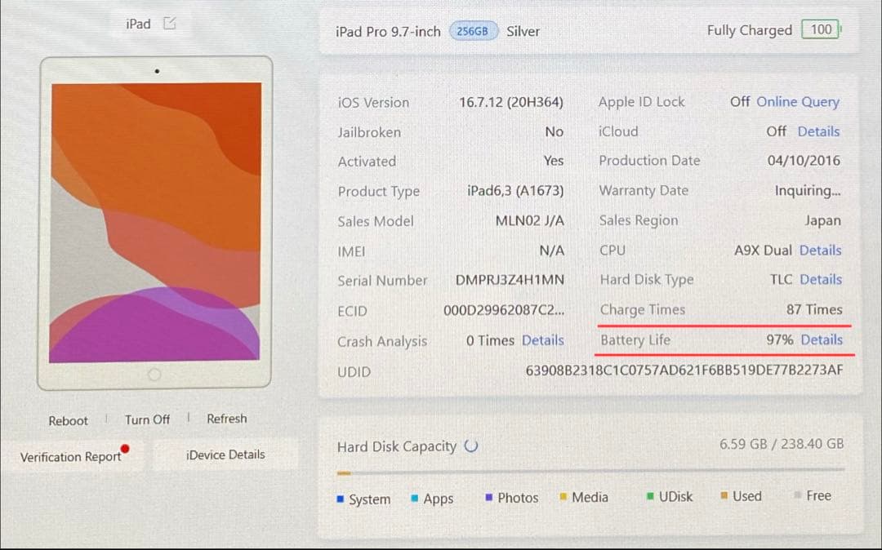View Battery Life Details

pyautogui.click(x=820, y=340)
